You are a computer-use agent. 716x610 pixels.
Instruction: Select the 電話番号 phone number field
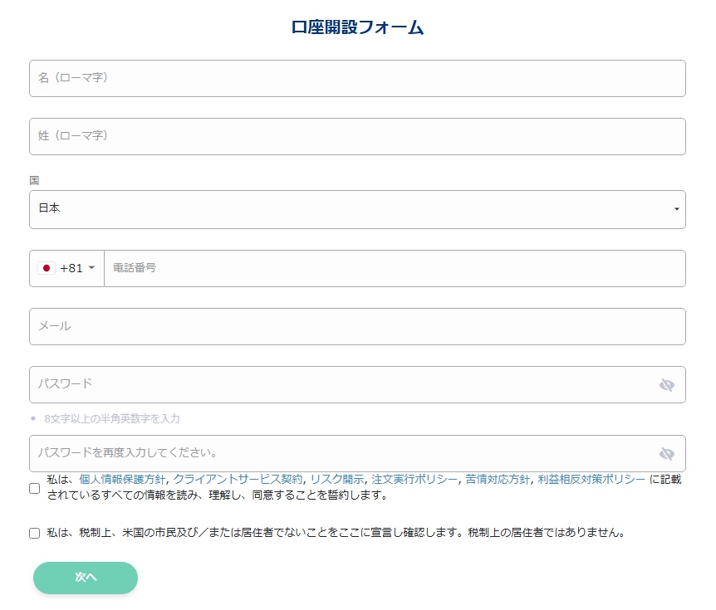390,267
